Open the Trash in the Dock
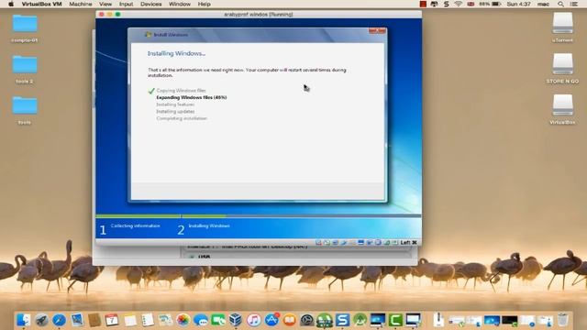Screen dimensions: 587x330 click(x=562, y=320)
